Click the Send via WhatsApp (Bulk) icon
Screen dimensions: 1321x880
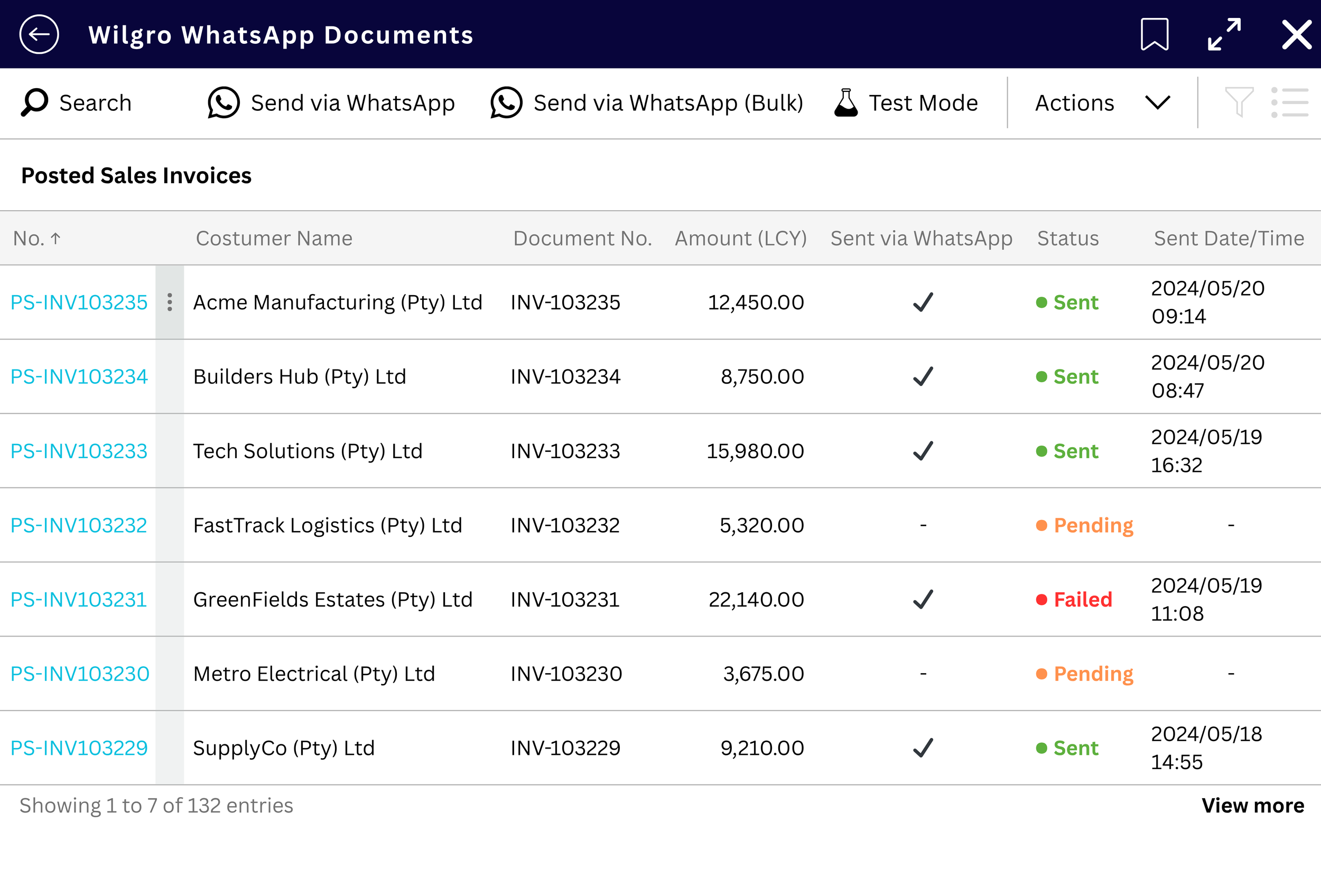point(506,103)
